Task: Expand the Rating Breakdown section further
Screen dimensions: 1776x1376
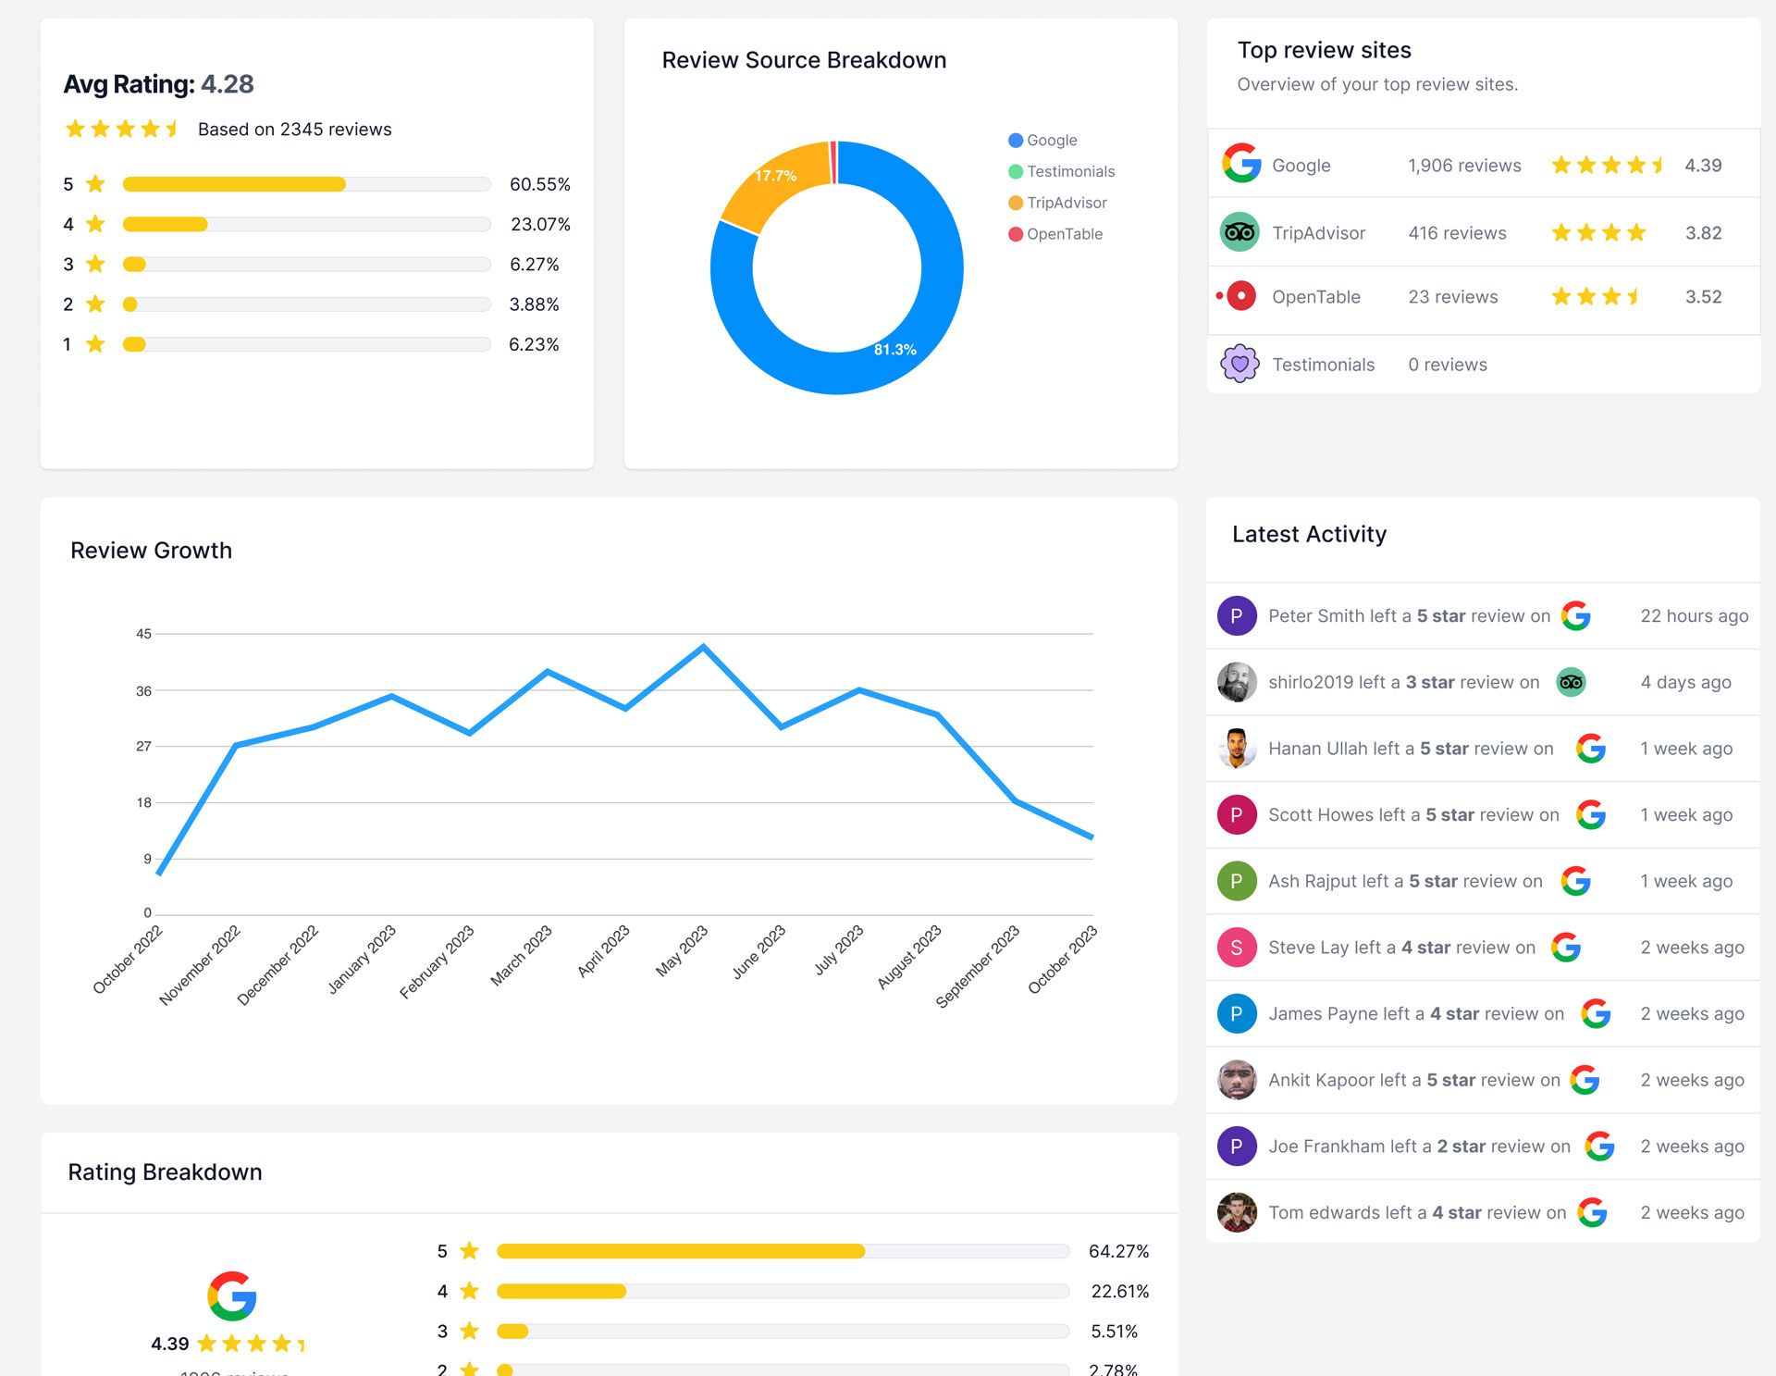Action: click(166, 1170)
